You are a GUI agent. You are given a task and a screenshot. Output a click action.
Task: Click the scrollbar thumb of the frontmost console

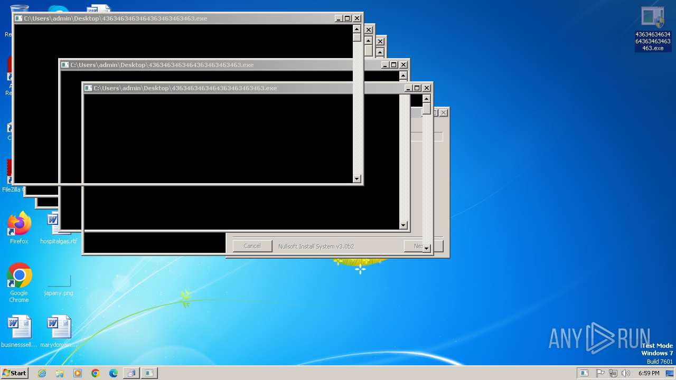click(426, 109)
